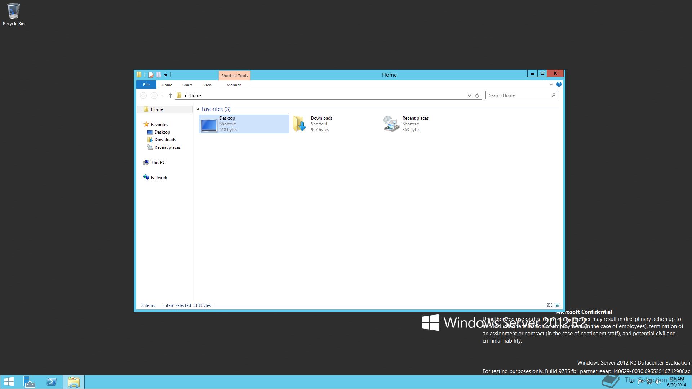Click the Back navigation arrow
Viewport: 692px width, 389px height.
(x=143, y=95)
